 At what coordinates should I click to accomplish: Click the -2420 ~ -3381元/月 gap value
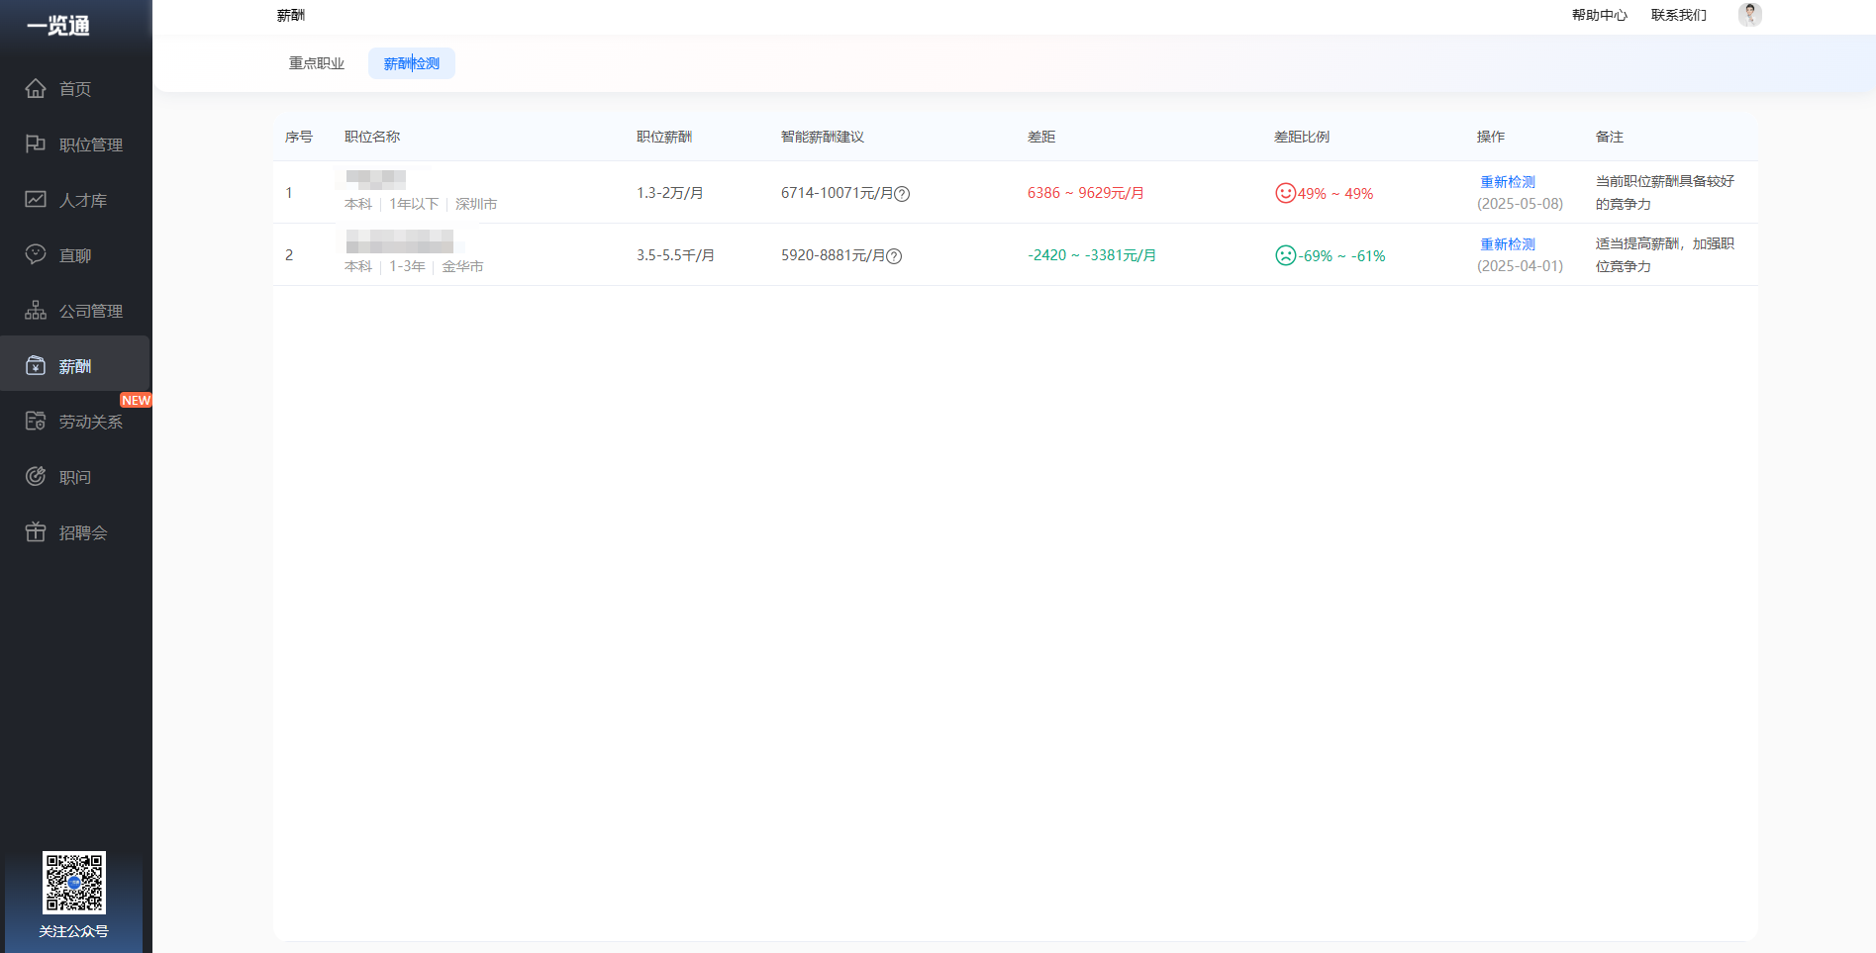(x=1092, y=255)
